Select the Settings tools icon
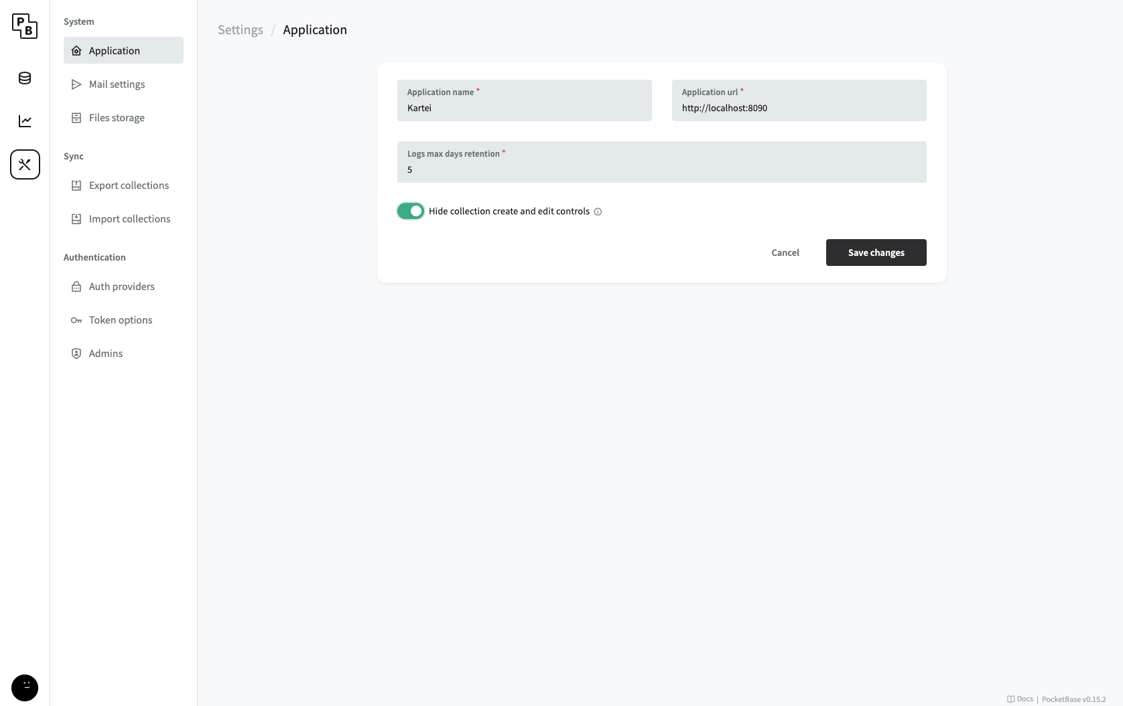This screenshot has width=1123, height=706. [x=25, y=164]
